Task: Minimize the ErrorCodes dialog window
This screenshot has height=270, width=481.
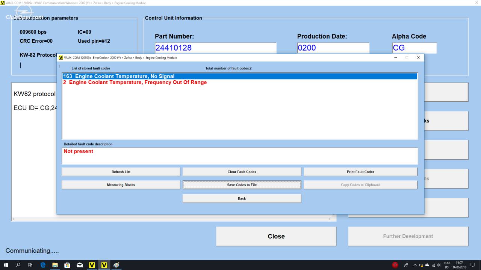Action: pos(395,58)
